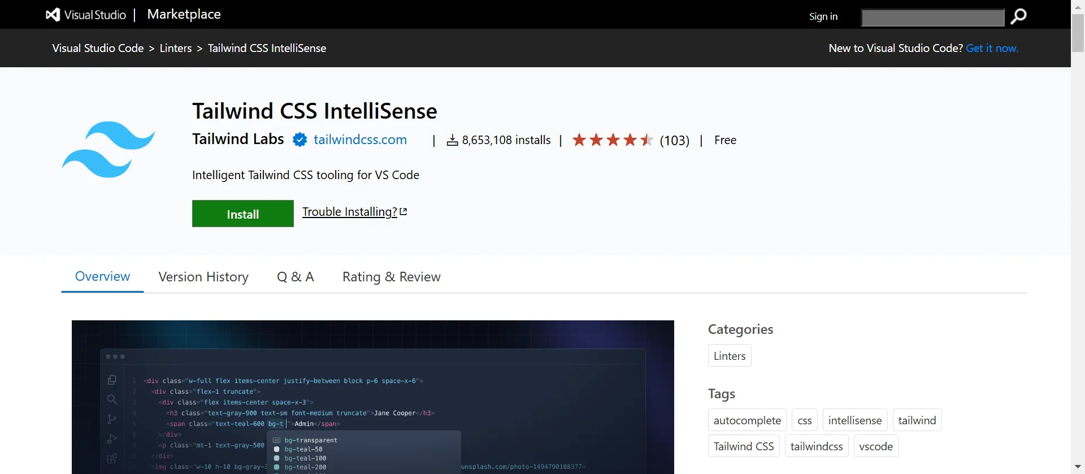Click the autocomplete tag
Viewport: 1085px width, 474px height.
point(747,420)
